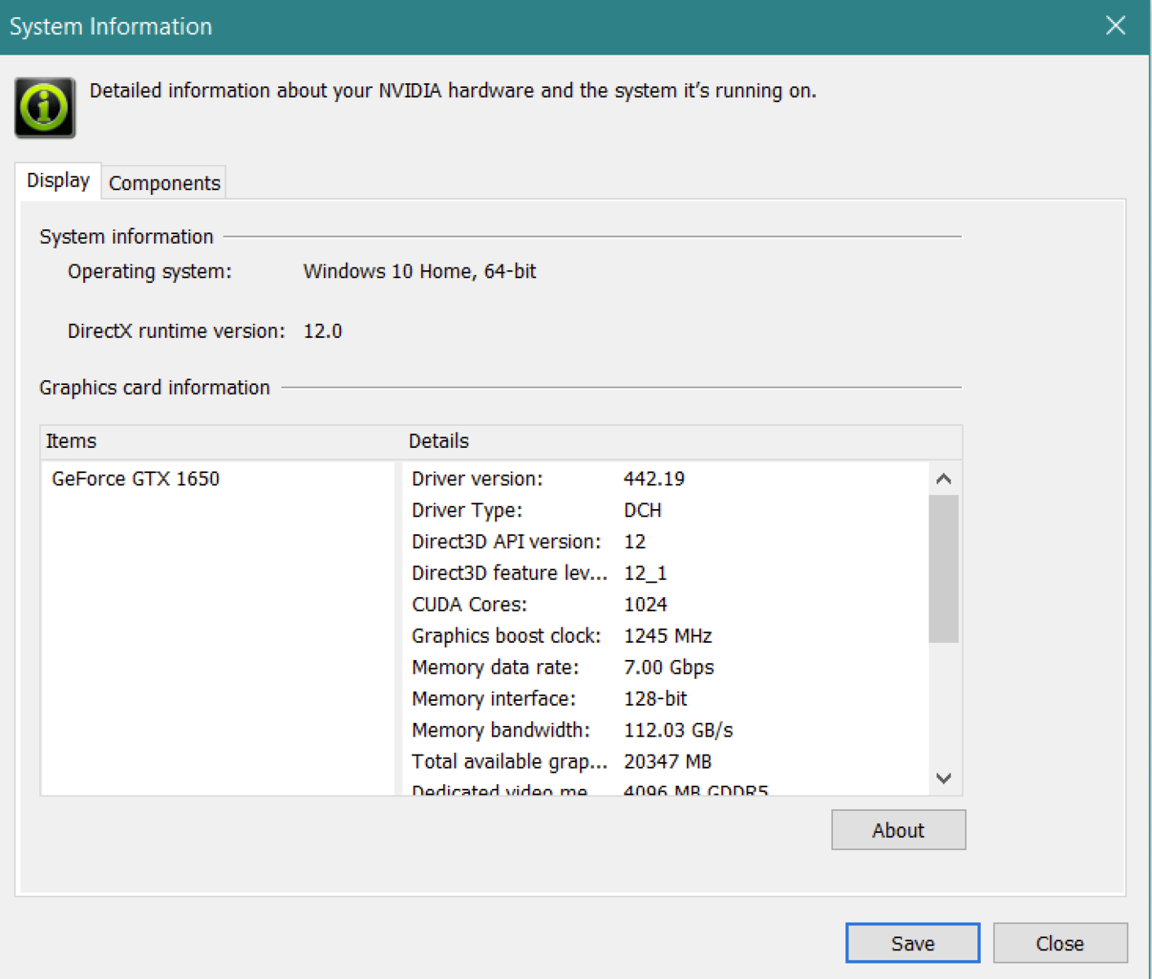Viewport: 1152px width, 979px height.
Task: Select the Memory data rate row
Action: coord(563,667)
